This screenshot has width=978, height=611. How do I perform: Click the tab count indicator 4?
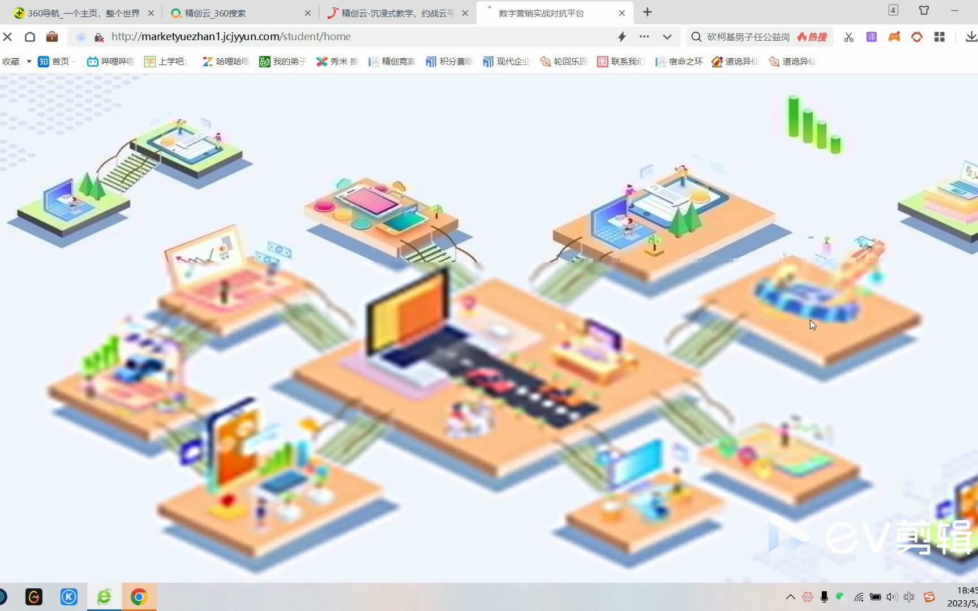[x=893, y=10]
